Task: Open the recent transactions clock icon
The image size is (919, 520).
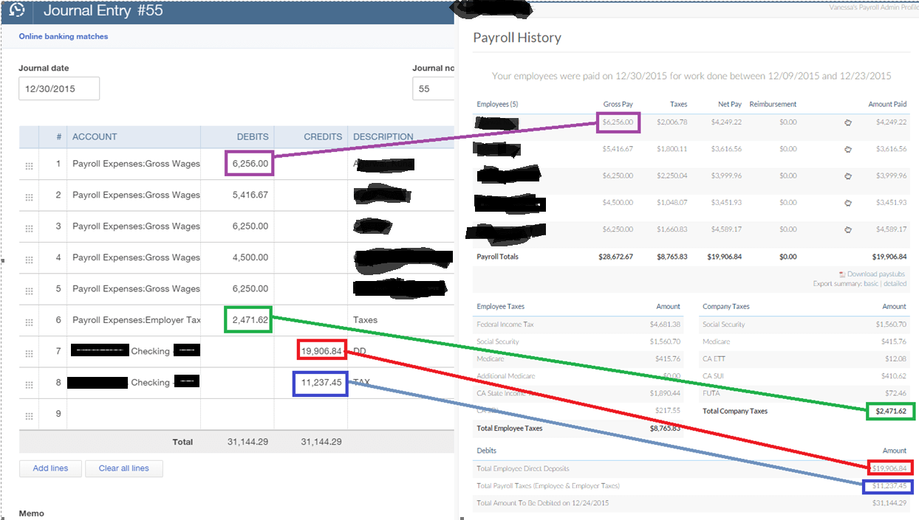Action: (17, 10)
